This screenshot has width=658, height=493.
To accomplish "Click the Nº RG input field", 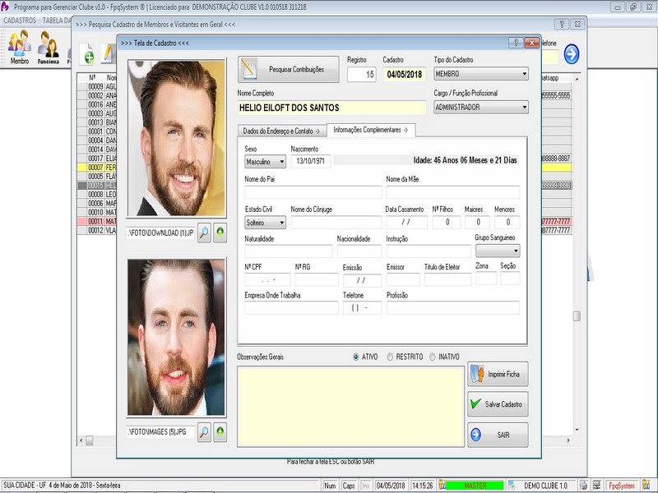I will pyautogui.click(x=317, y=279).
